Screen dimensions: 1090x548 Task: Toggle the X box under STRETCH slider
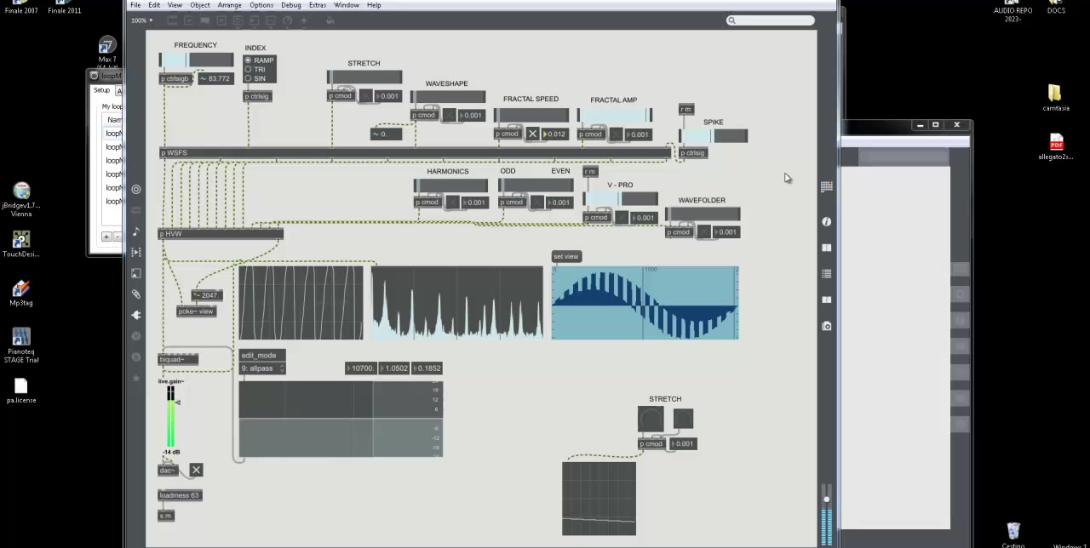point(366,95)
